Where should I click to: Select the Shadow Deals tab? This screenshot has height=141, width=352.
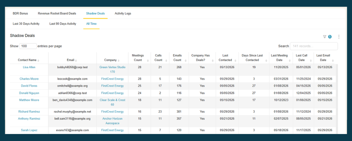click(95, 14)
